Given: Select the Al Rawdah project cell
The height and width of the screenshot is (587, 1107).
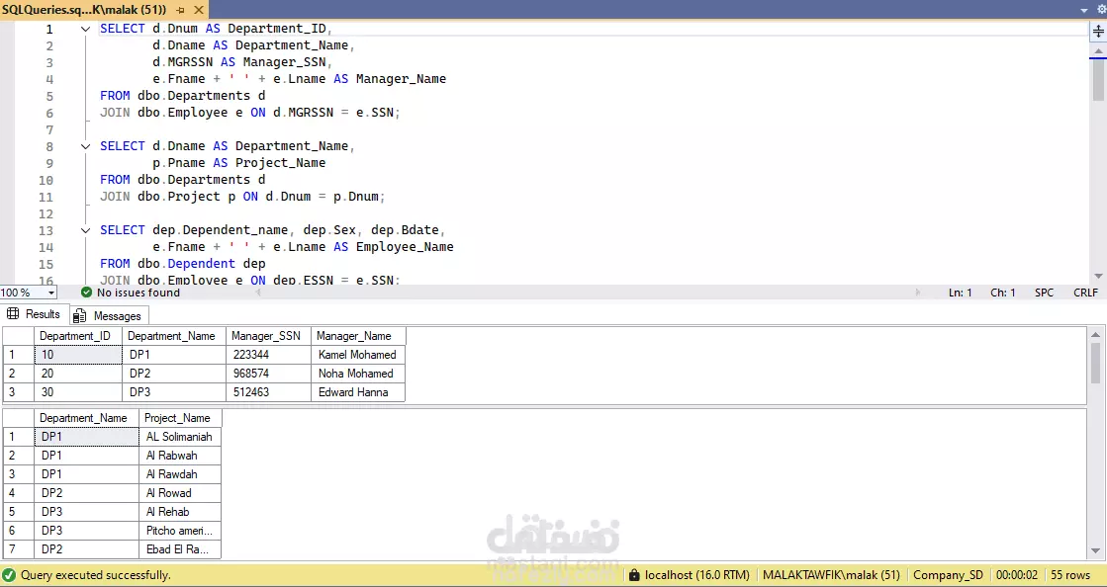Looking at the screenshot, I should pos(180,474).
